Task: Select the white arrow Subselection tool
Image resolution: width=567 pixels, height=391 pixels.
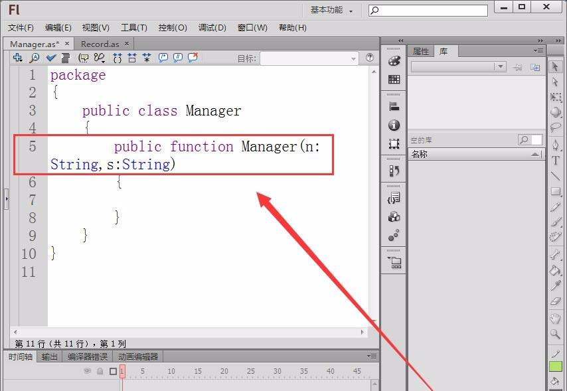Action: (555, 82)
